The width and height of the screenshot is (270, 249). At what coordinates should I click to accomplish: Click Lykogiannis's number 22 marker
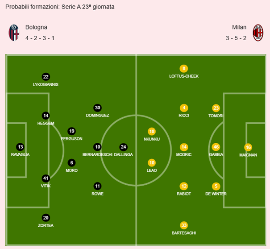click(x=46, y=77)
